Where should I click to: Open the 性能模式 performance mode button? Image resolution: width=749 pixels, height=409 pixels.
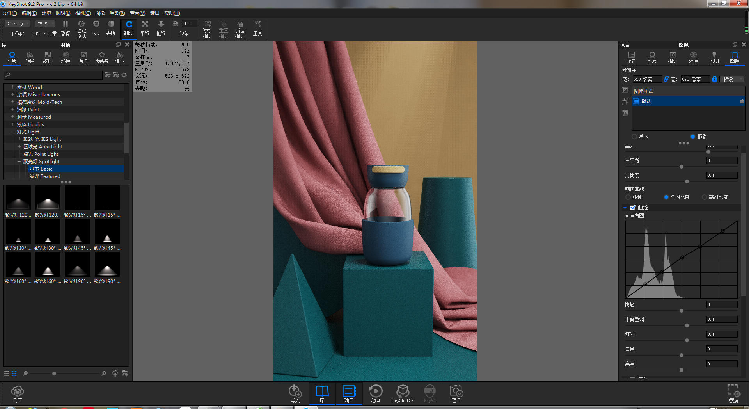click(x=81, y=28)
